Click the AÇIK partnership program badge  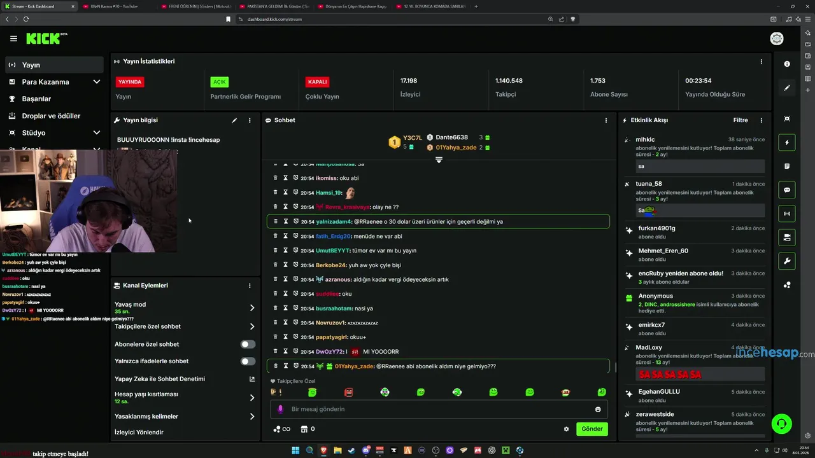220,82
